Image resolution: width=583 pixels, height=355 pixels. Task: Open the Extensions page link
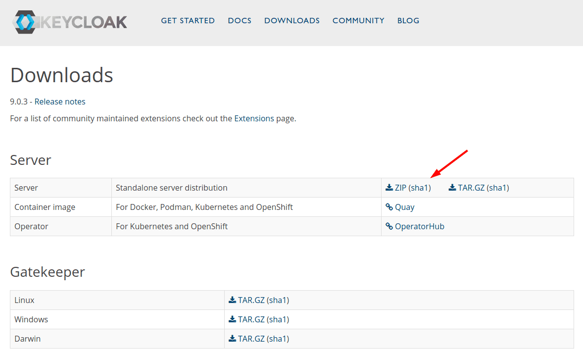point(254,118)
